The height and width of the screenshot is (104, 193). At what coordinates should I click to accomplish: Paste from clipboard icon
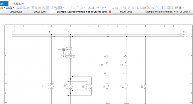coord(145,8)
